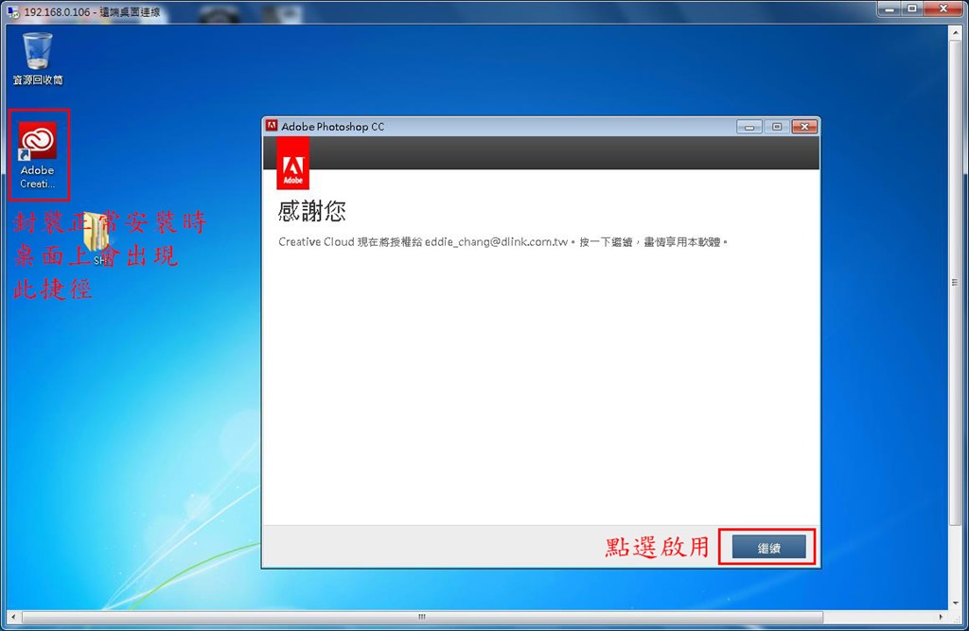
Task: Close the Adobe Photoshop CC dialog
Action: [x=804, y=127]
